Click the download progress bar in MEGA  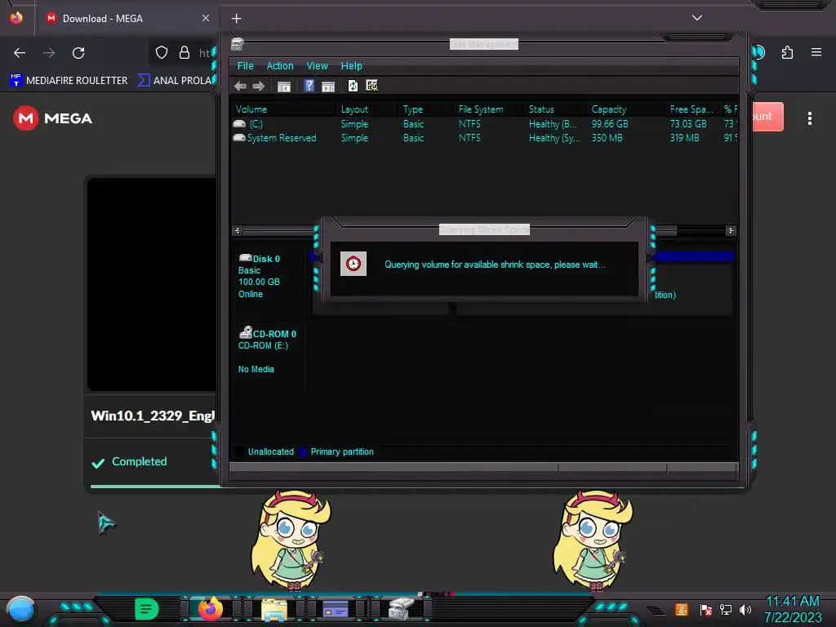(154, 486)
